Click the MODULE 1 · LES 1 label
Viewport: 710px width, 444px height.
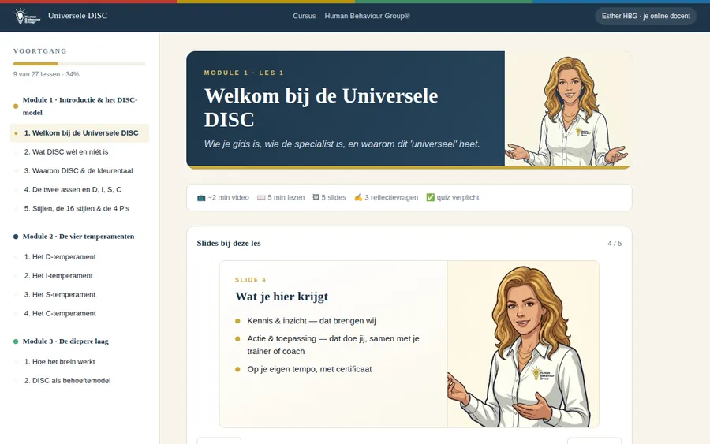(244, 73)
